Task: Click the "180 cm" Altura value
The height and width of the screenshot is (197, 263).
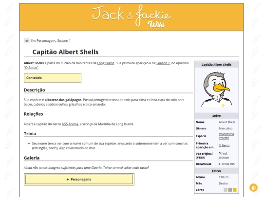Action: [224, 177]
